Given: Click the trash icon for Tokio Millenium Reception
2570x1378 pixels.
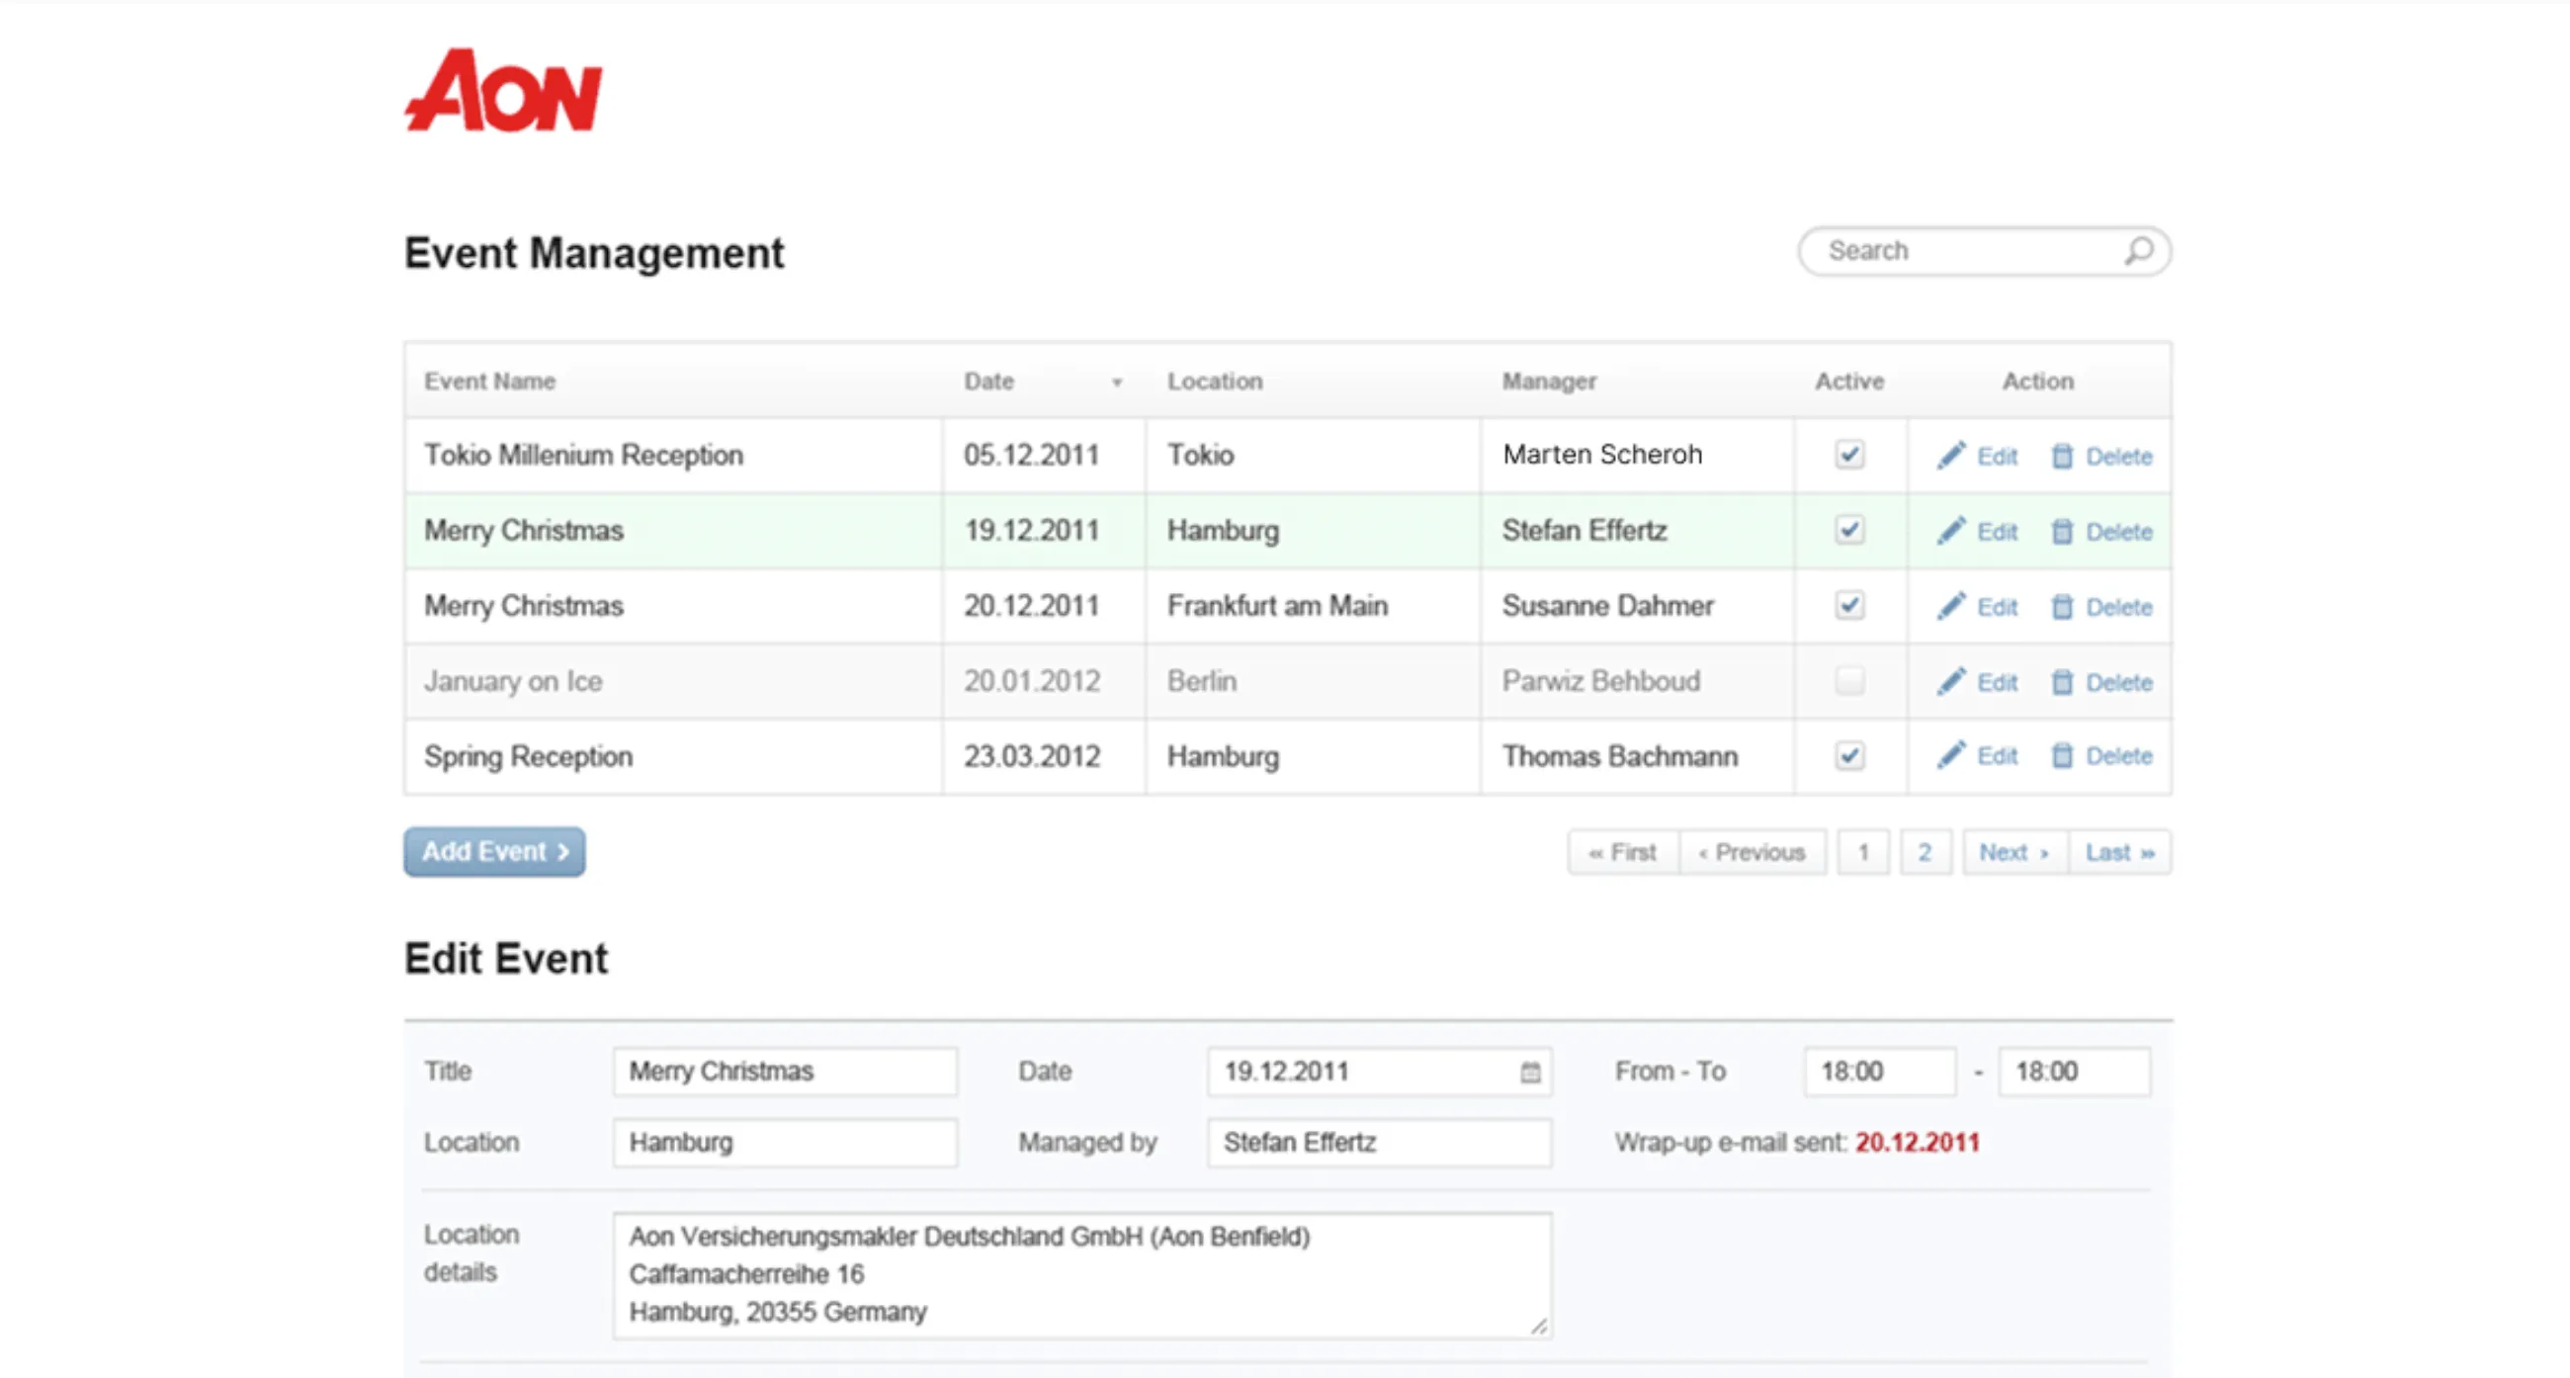Looking at the screenshot, I should tap(2061, 456).
